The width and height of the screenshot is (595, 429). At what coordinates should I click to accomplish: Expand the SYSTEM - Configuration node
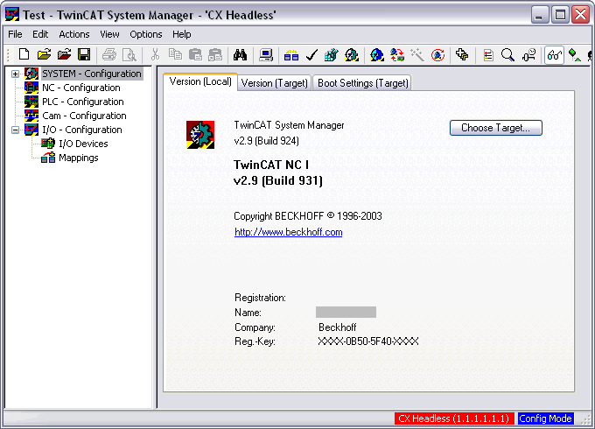pos(15,74)
